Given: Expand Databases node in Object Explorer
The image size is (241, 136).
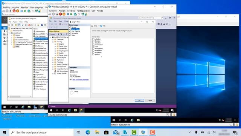Looking at the screenshot, I should [53, 39].
